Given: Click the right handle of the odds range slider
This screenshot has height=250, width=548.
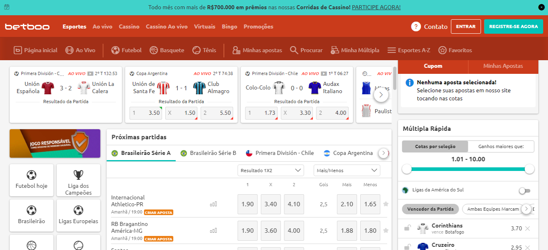Looking at the screenshot, I should point(530,169).
